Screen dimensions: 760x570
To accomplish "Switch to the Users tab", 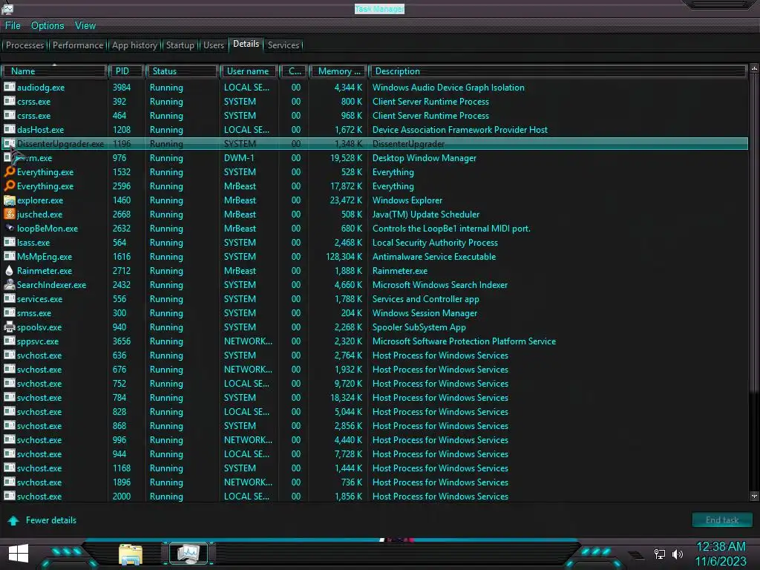I will coord(214,45).
